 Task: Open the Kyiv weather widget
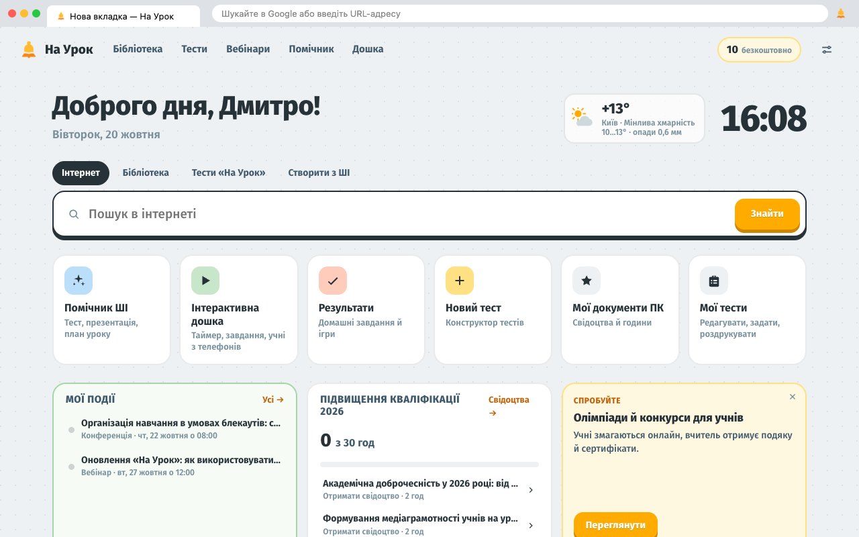(x=635, y=118)
